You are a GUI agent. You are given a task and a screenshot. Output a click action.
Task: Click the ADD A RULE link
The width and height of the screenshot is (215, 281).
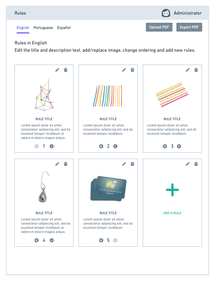click(x=172, y=213)
